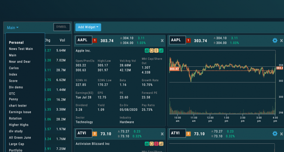Viewport: 284px width, 152px height.
Task: Collapse the Main watchlist dropdown
Action: 13,27
